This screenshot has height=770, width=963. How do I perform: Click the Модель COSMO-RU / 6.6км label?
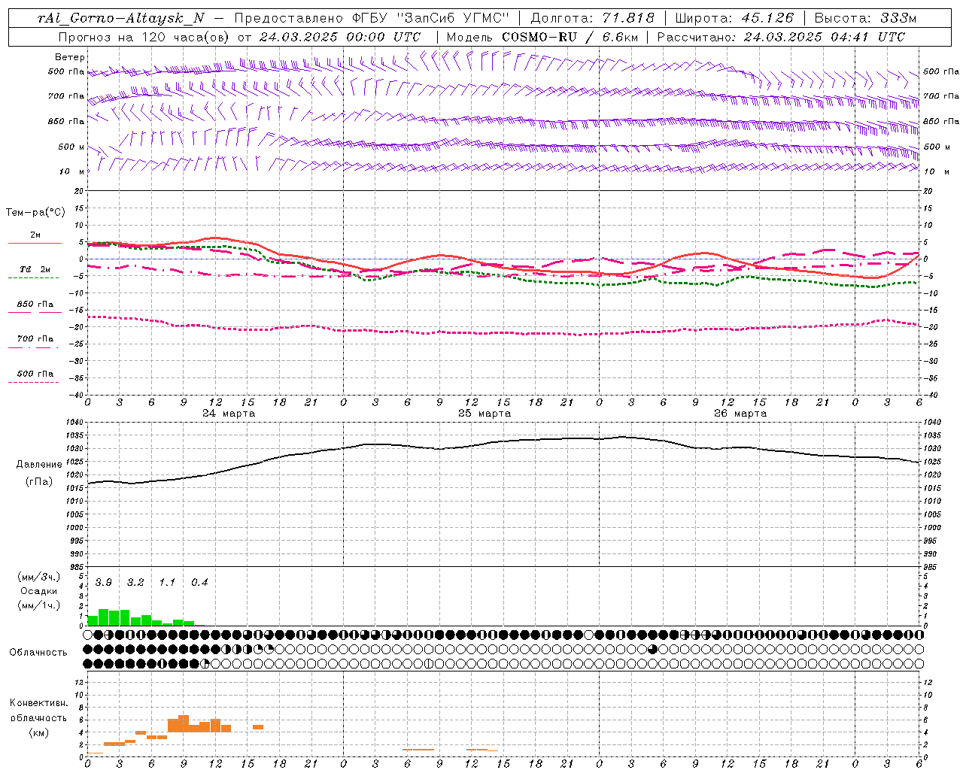tap(542, 36)
